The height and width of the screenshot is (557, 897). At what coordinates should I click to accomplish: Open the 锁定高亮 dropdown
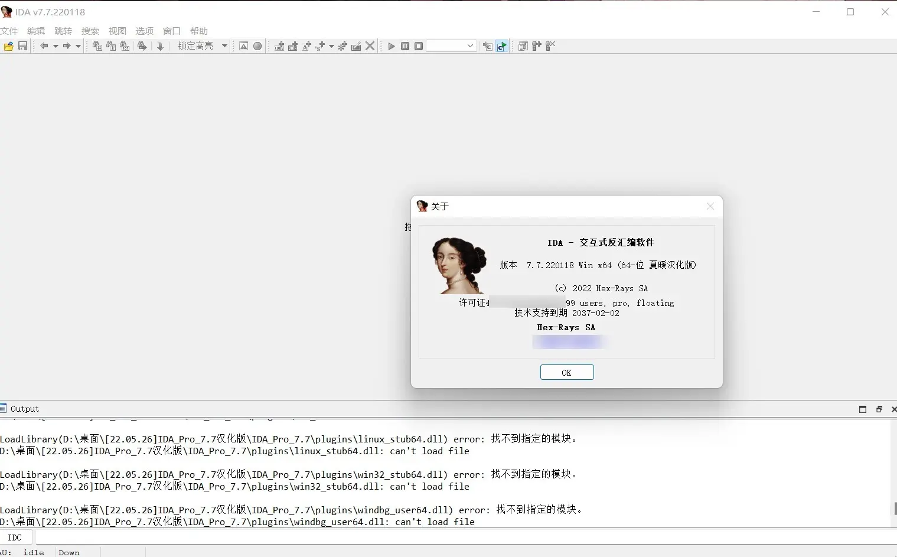[224, 46]
